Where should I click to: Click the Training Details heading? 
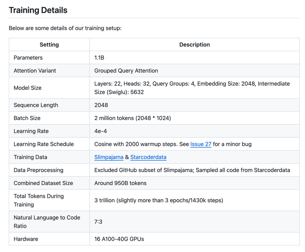(38, 10)
